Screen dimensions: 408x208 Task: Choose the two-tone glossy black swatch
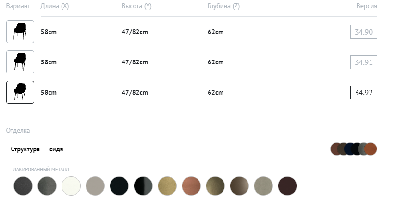(143, 185)
